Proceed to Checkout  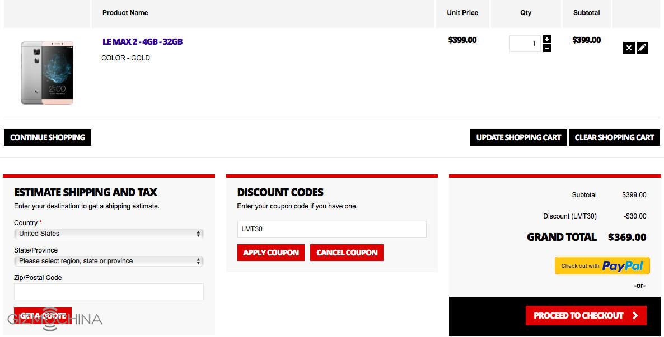(x=578, y=316)
